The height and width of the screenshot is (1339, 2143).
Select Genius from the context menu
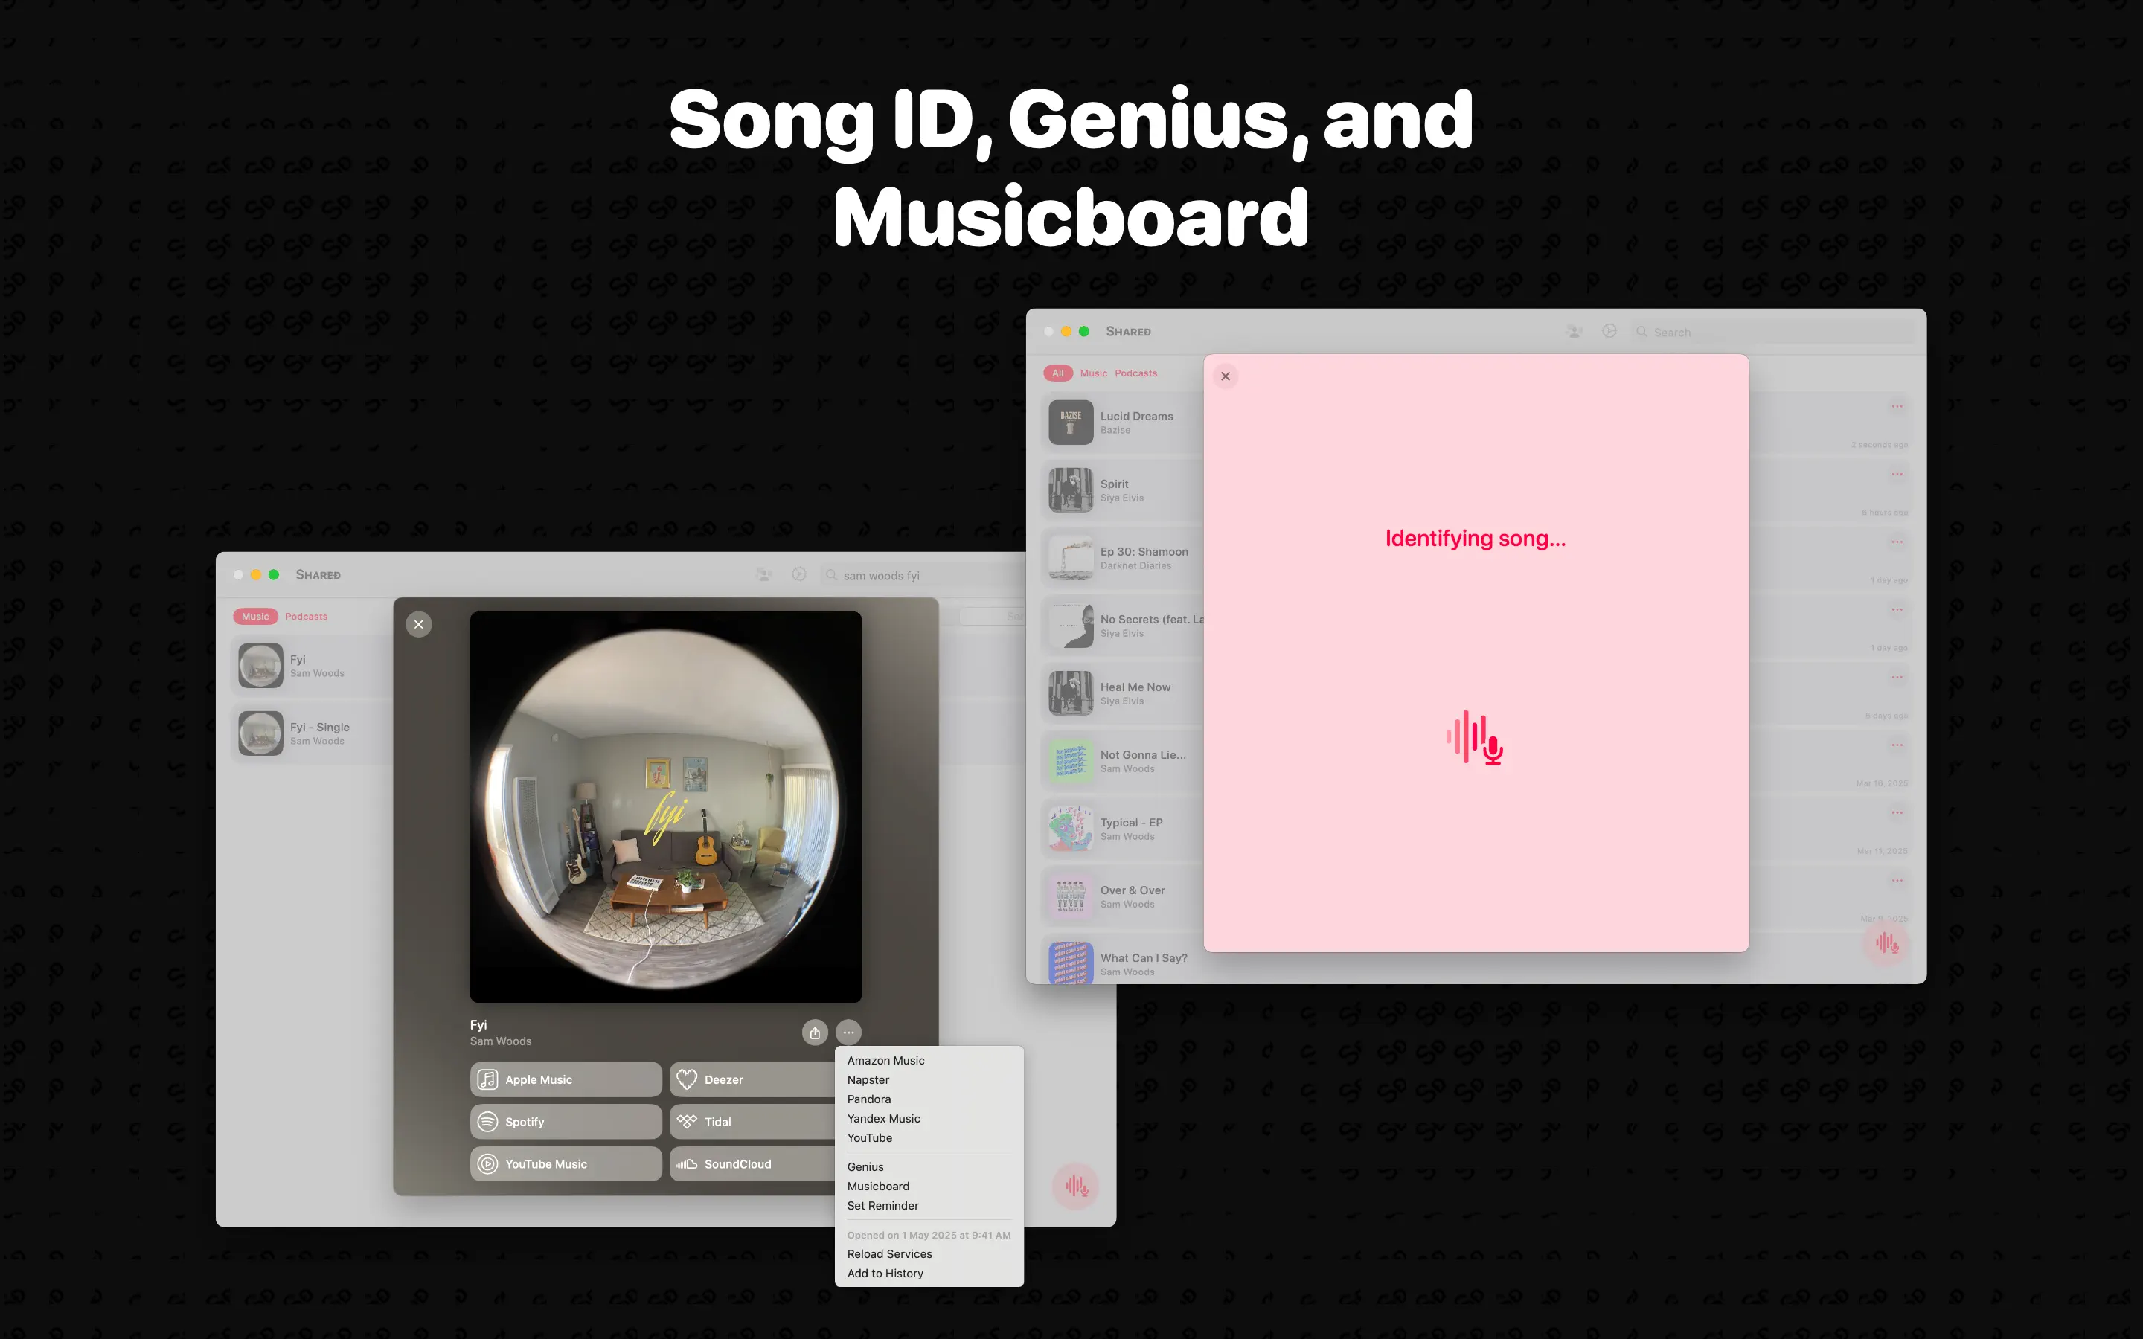point(865,1166)
